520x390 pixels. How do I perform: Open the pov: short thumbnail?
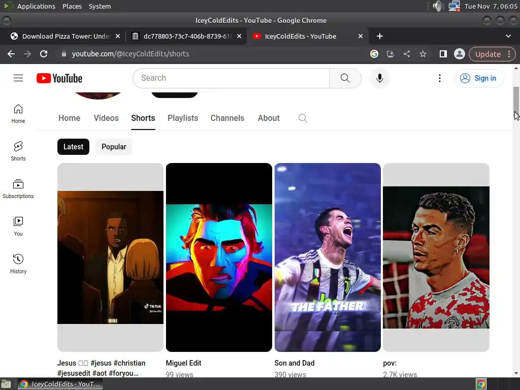coord(436,257)
